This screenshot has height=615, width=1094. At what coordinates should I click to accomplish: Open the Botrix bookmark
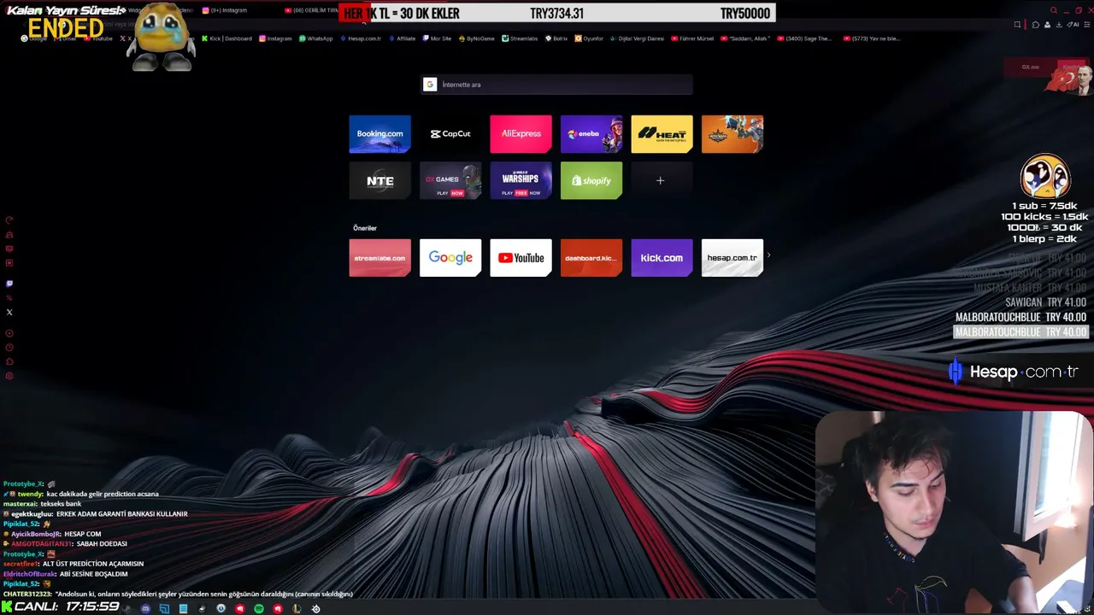click(x=556, y=38)
